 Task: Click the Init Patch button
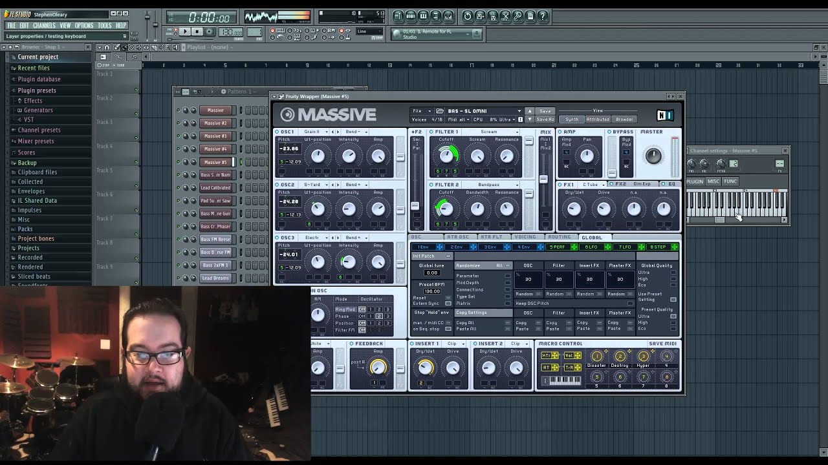tap(431, 256)
